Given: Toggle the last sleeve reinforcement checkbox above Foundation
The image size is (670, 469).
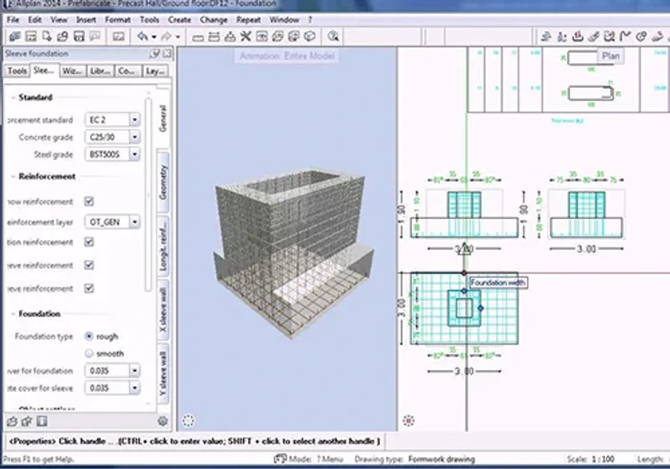Looking at the screenshot, I should (x=89, y=288).
